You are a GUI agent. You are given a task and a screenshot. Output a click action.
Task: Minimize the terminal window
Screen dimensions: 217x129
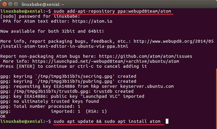point(10,4)
